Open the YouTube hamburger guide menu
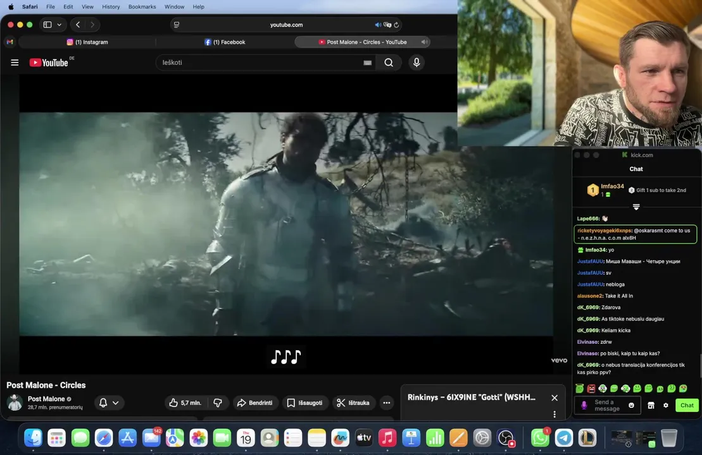Screen dimensions: 702x455 [15, 63]
